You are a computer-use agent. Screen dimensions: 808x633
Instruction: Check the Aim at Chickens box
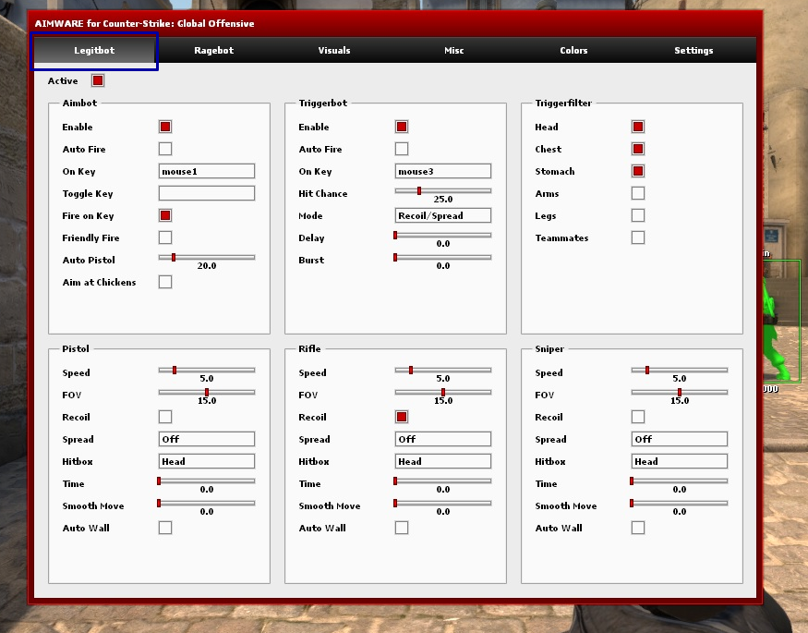[165, 282]
